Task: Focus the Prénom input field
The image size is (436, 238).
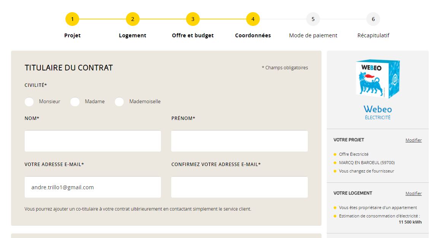Action: click(x=239, y=141)
